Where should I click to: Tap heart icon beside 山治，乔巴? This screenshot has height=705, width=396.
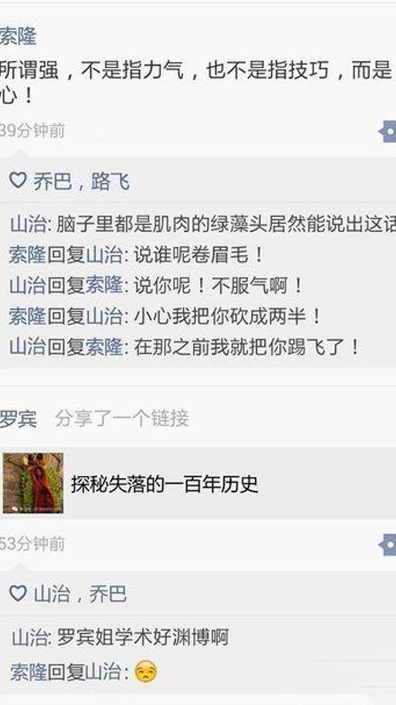coord(18,593)
